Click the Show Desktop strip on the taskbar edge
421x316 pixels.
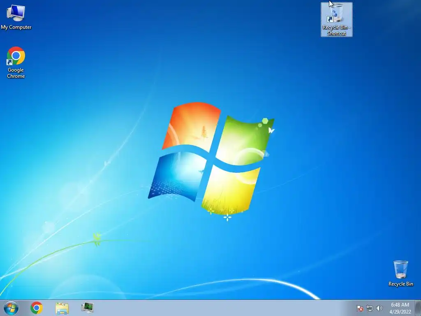(x=418, y=308)
